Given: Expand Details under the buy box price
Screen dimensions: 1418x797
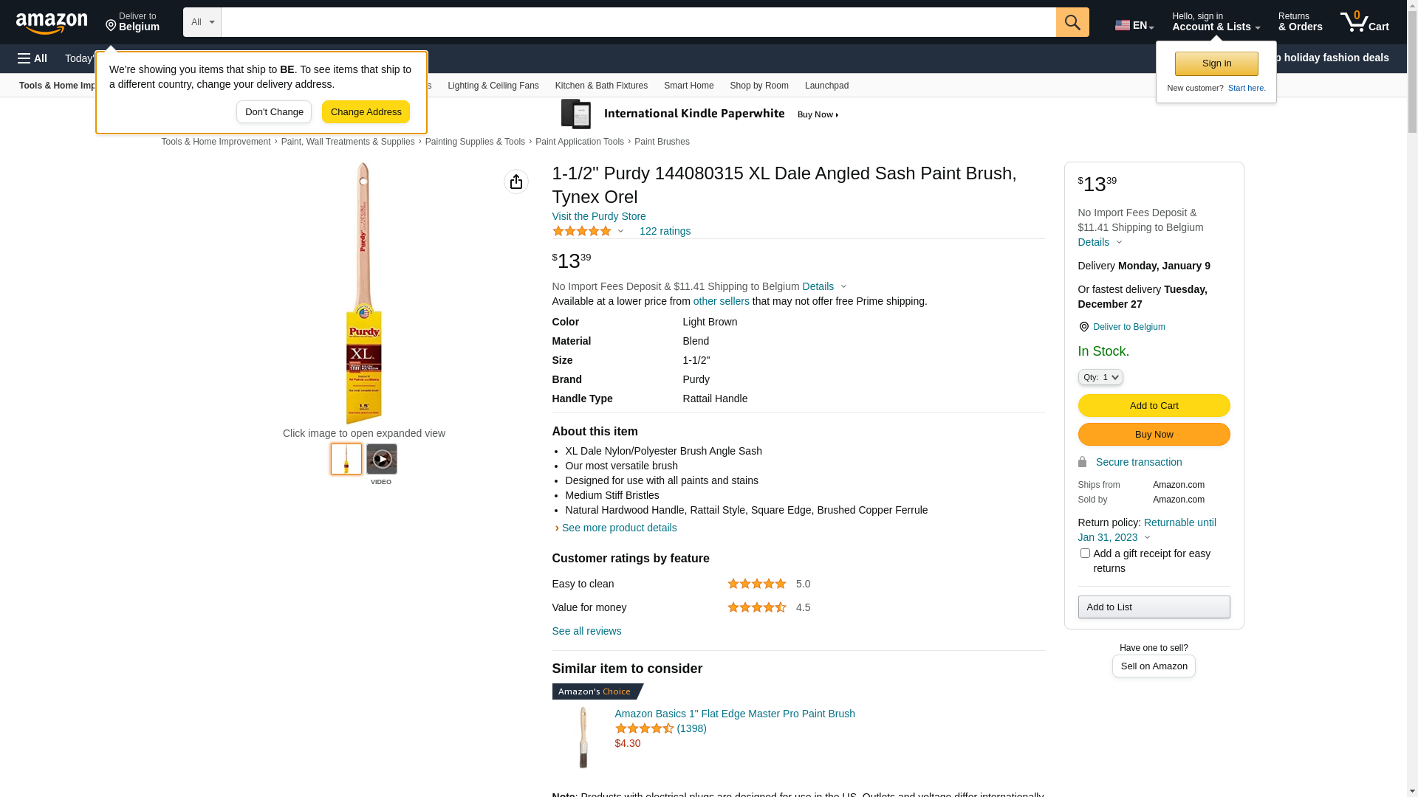Looking at the screenshot, I should click(x=1100, y=242).
